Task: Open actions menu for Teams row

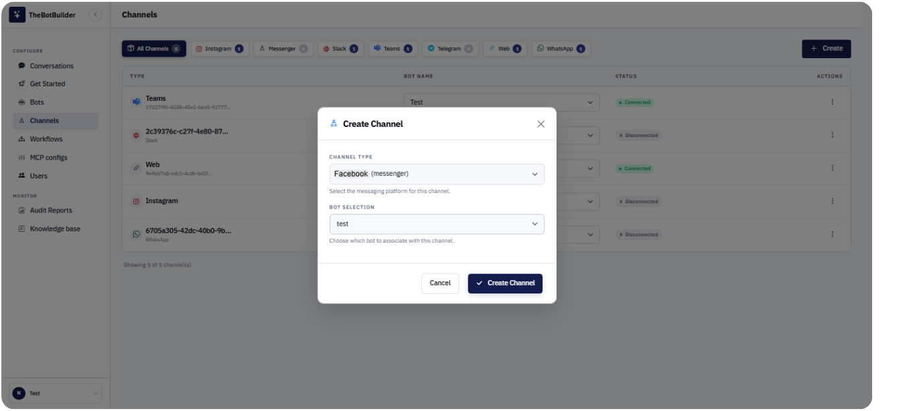Action: [833, 102]
